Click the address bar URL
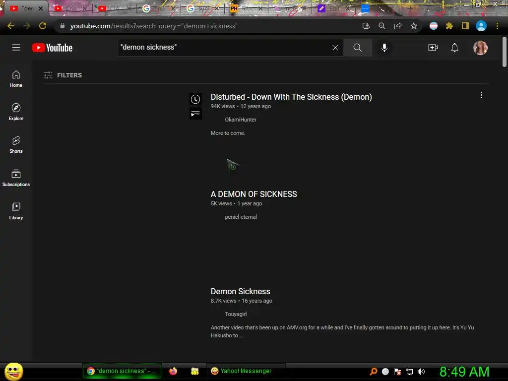508x381 pixels. click(154, 26)
